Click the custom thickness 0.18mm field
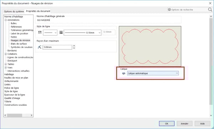 pos(109,33)
